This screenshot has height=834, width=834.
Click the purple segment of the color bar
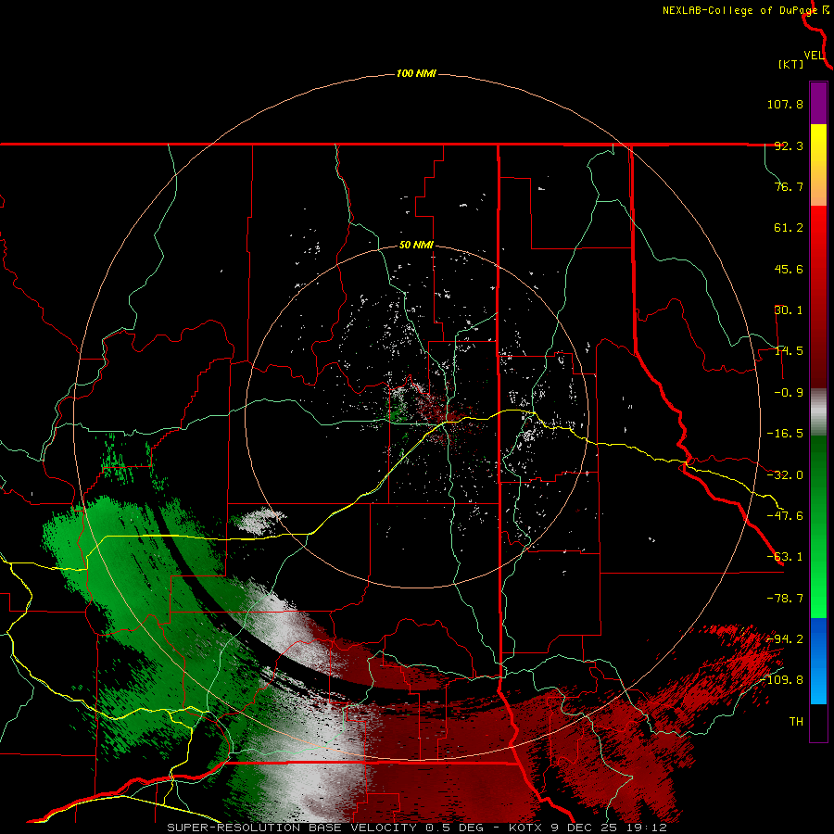pos(818,103)
